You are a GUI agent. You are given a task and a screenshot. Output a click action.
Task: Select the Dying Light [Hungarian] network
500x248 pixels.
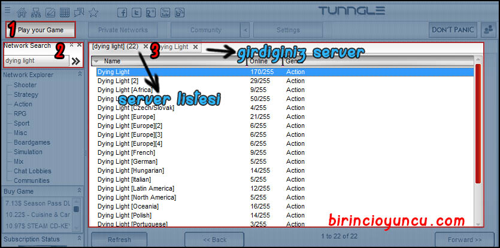click(285, 170)
